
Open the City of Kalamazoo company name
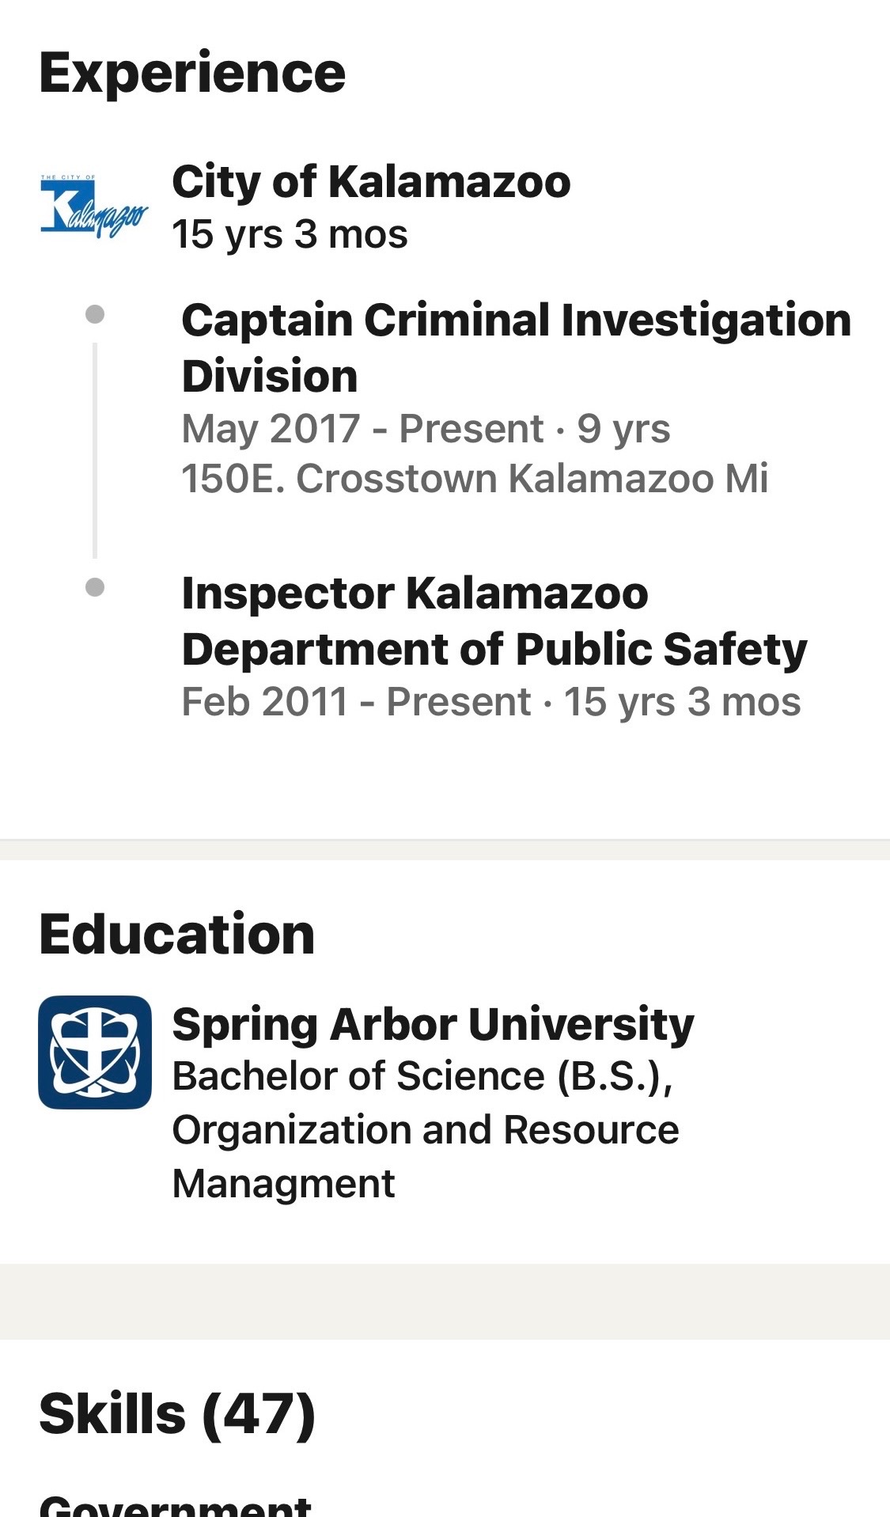371,182
